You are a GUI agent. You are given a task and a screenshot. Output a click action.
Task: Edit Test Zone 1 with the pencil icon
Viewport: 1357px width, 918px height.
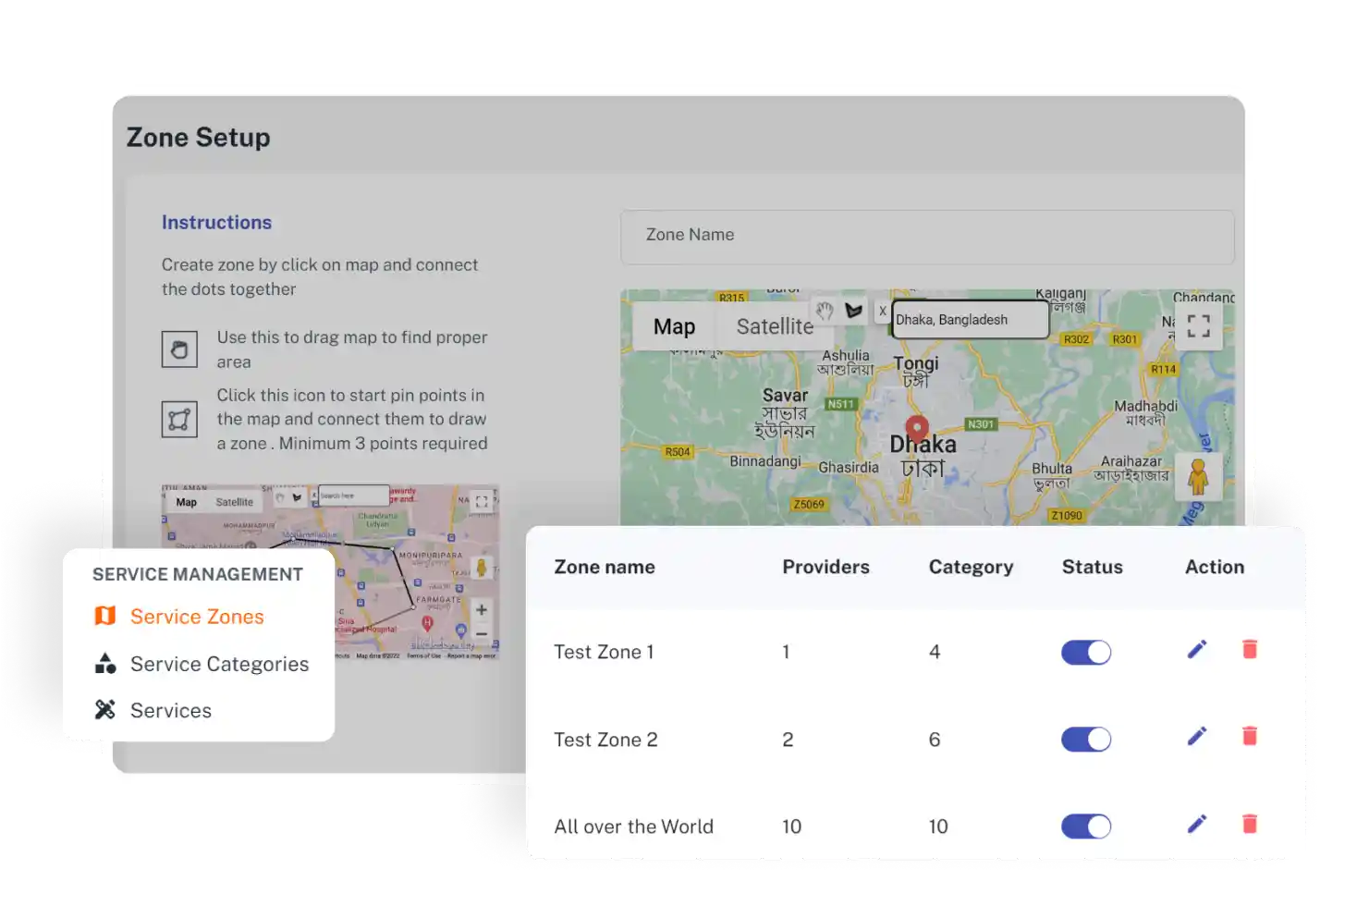coord(1197,650)
